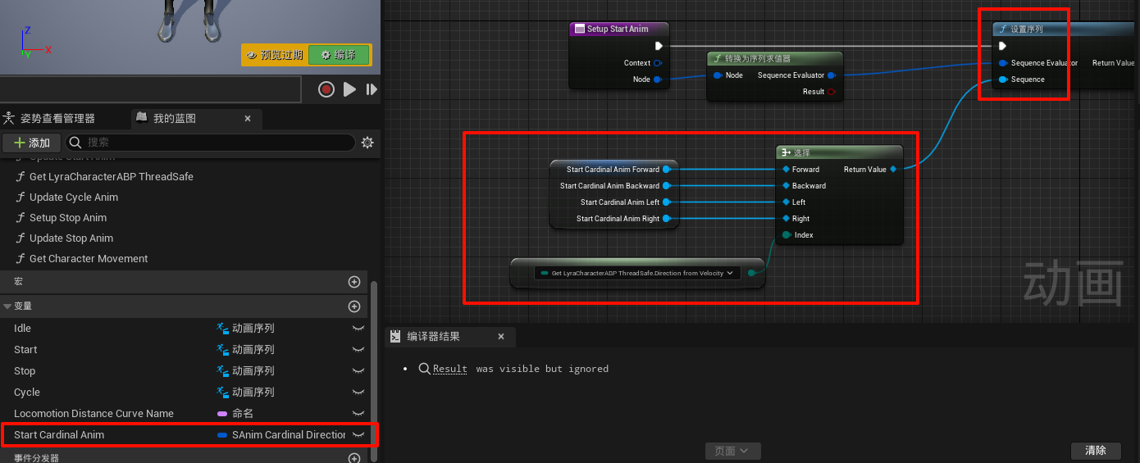Toggle visibility eye for Idle variable
1140x463 pixels.
click(x=358, y=329)
